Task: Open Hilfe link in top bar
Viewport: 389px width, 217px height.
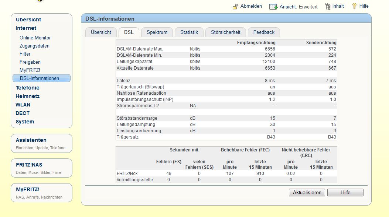Action: click(x=364, y=6)
